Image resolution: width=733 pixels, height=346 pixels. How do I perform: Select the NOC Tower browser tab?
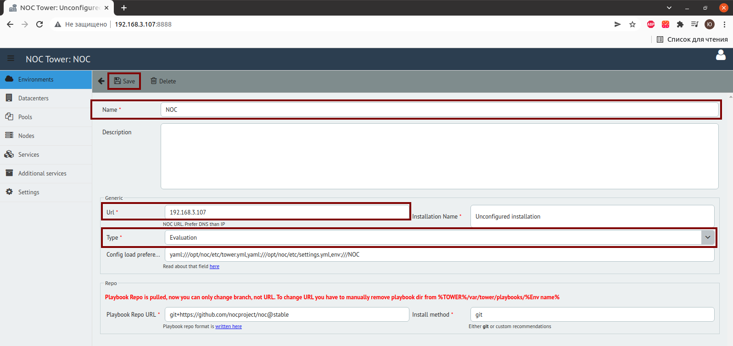point(58,8)
